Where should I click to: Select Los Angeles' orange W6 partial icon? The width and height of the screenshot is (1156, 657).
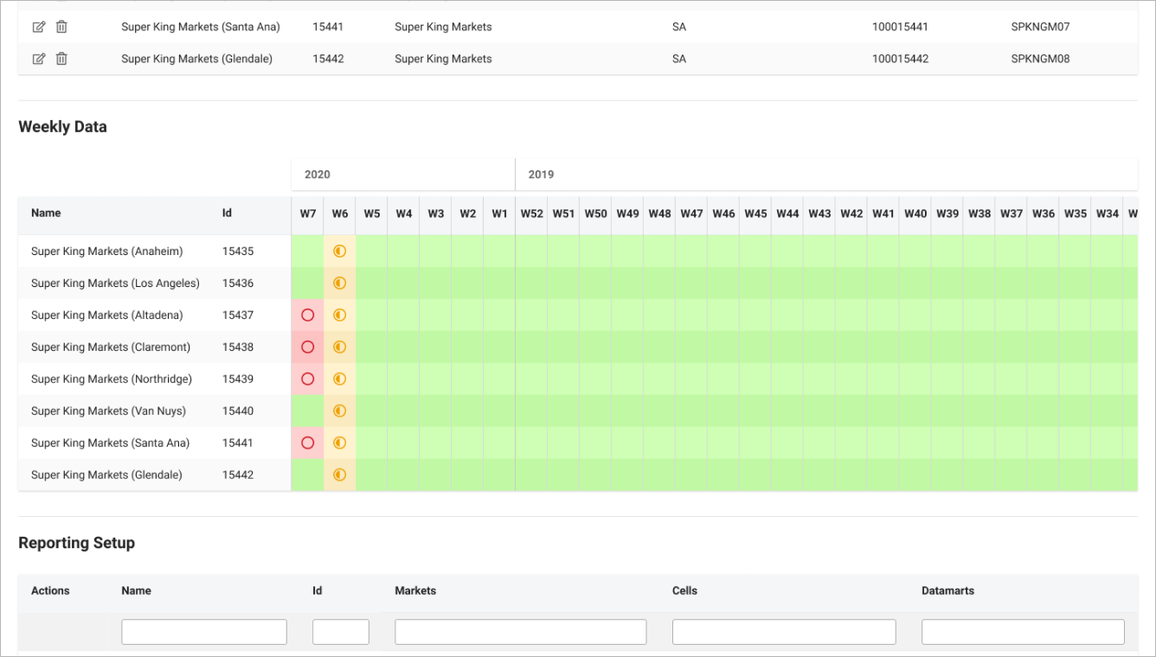point(339,284)
